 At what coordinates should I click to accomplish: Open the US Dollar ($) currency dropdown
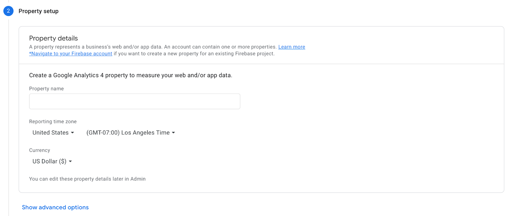pyautogui.click(x=52, y=161)
